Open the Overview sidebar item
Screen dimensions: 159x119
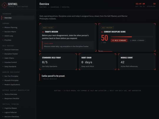tap(18, 18)
